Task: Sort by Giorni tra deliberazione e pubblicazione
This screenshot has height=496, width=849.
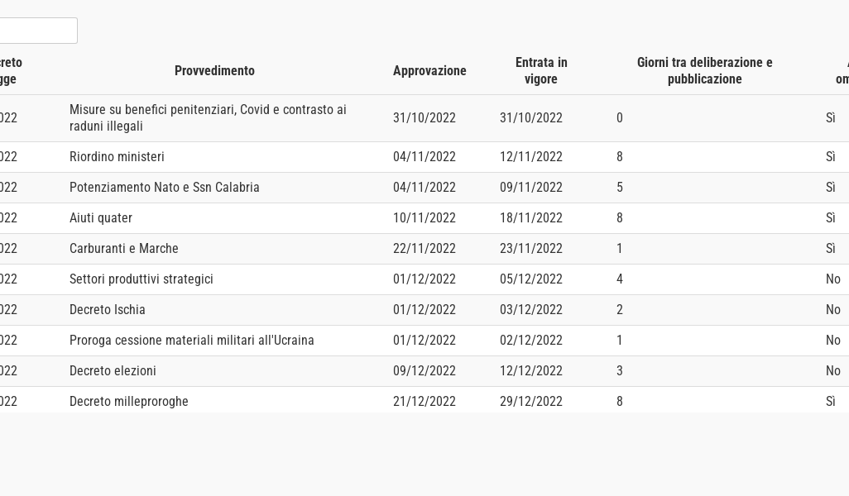Action: (x=704, y=71)
